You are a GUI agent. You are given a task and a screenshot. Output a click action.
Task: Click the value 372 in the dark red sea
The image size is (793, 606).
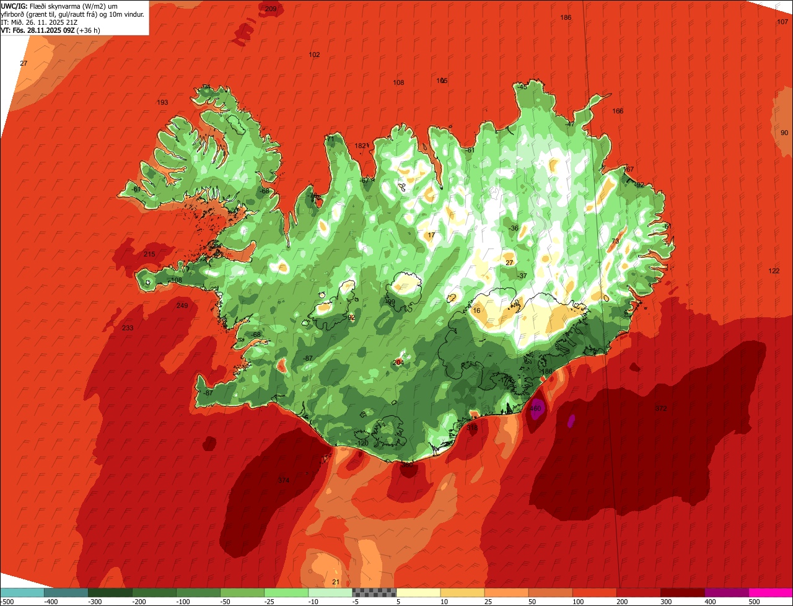pos(661,408)
